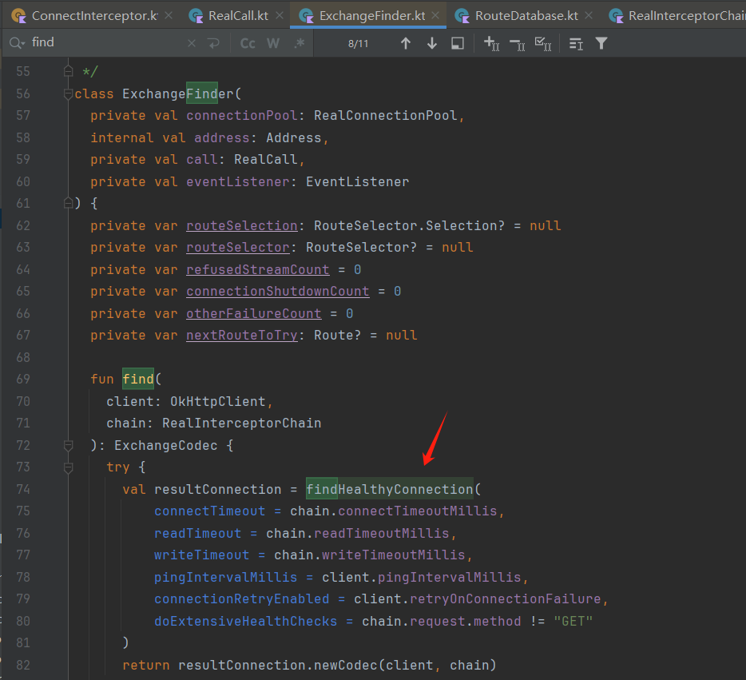This screenshot has width=746, height=680.
Task: Insert a new line in search field
Action: click(213, 43)
